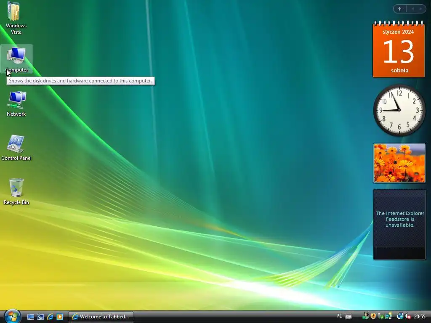The width and height of the screenshot is (431, 323).
Task: Click the 20:55 taskbar clock
Action: tap(420, 317)
